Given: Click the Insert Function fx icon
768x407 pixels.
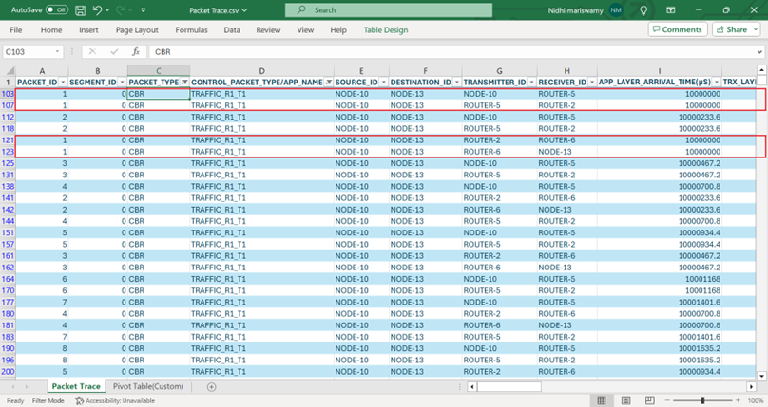Looking at the screenshot, I should click(x=136, y=51).
